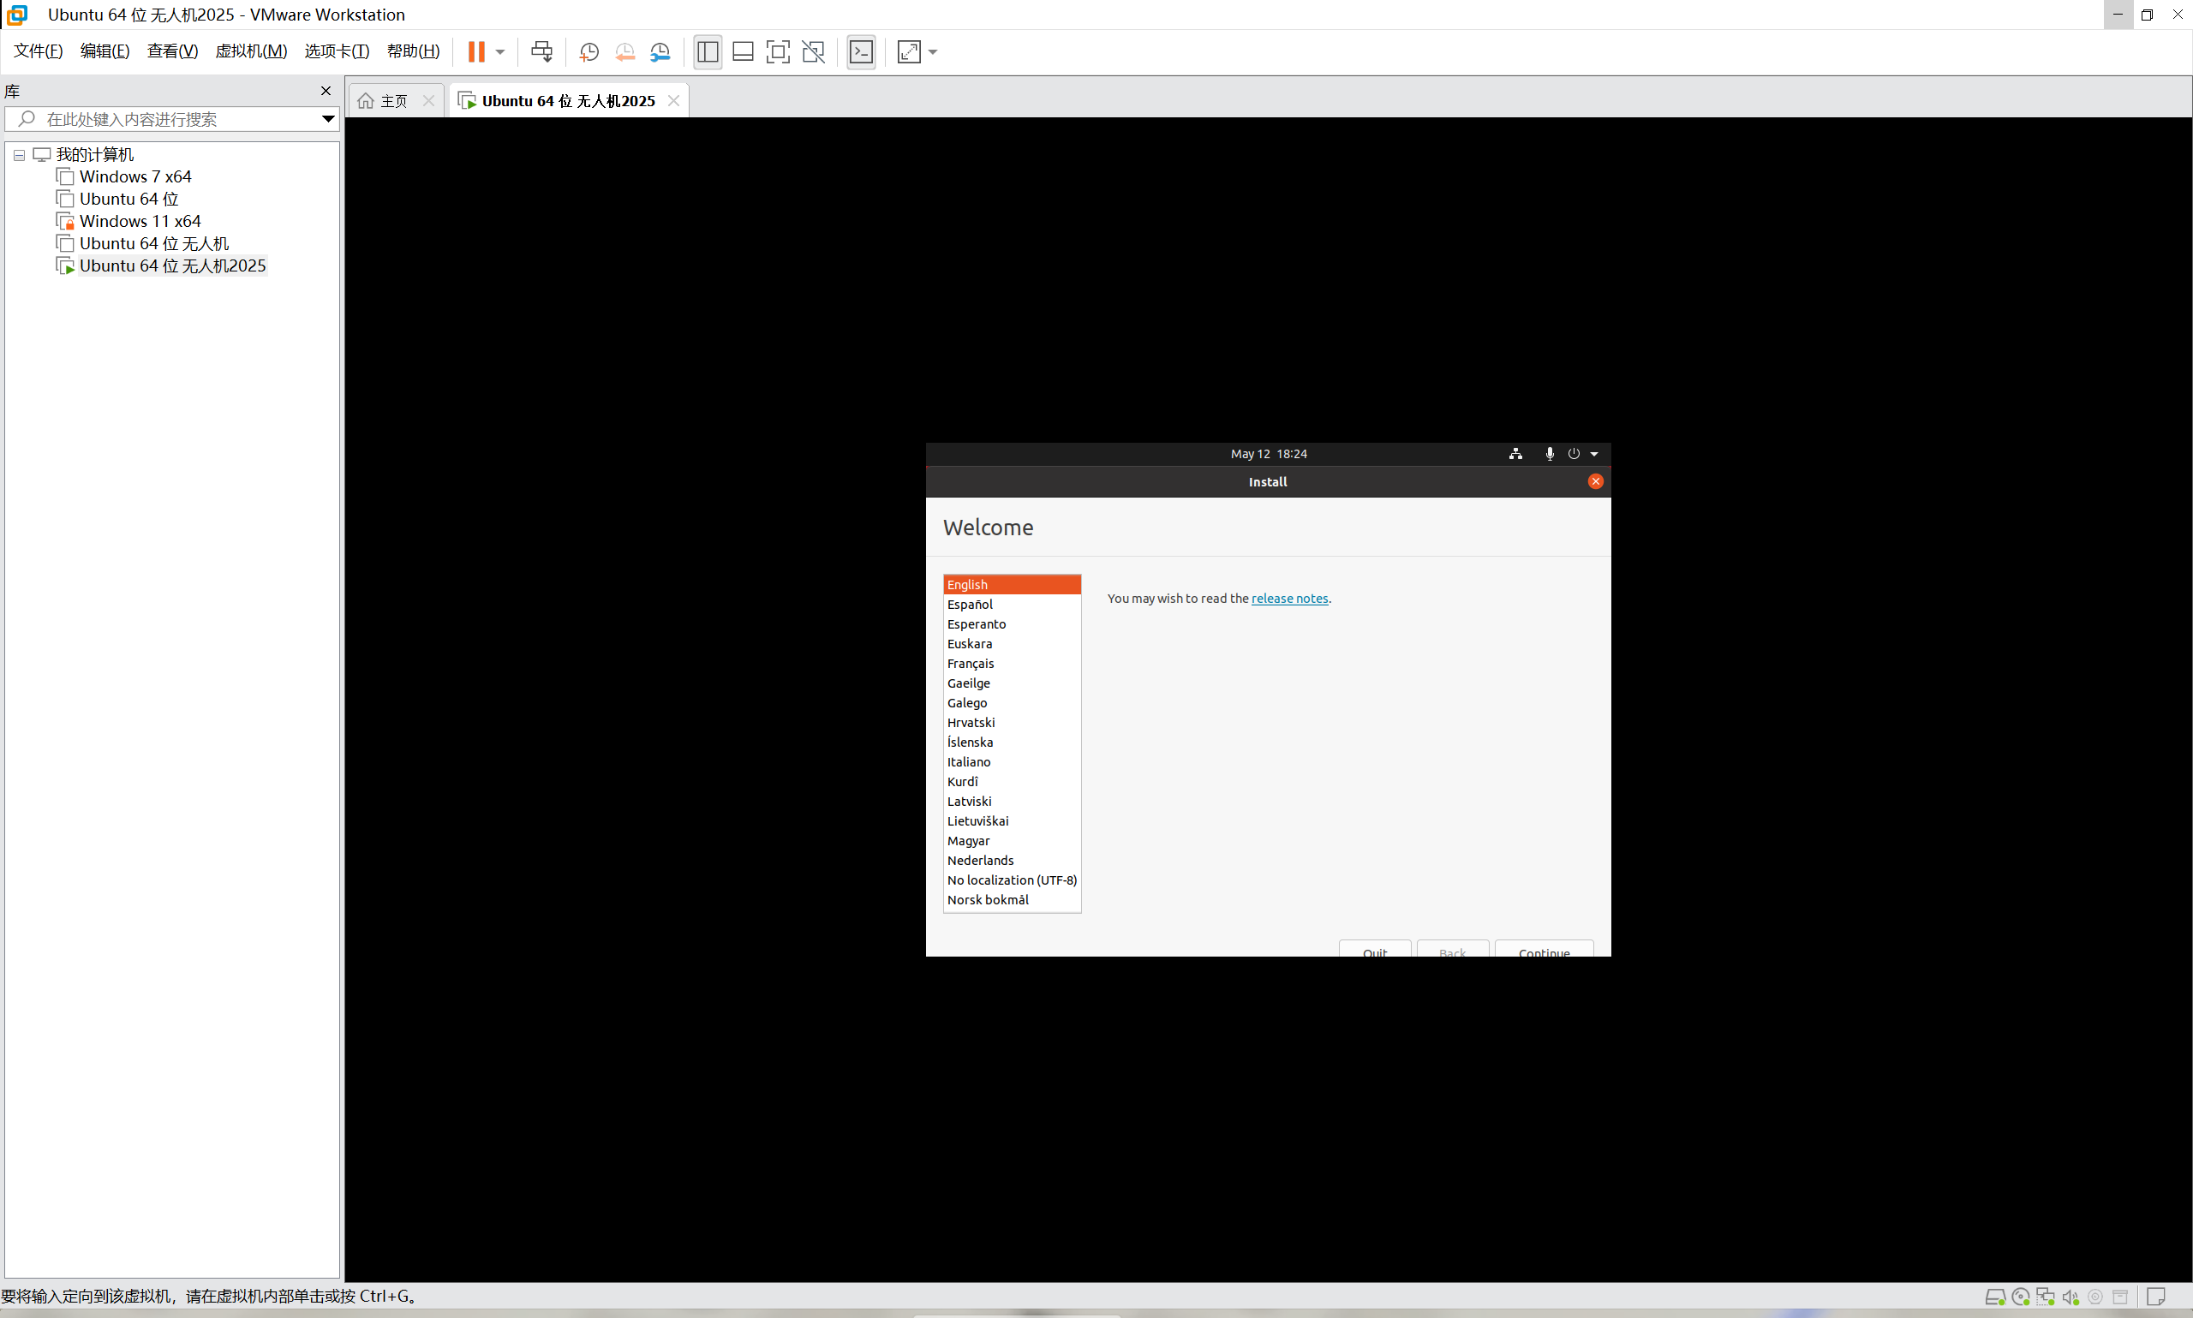This screenshot has width=2193, height=1318.
Task: Click the printer device status icon
Action: pyautogui.click(x=2120, y=1297)
